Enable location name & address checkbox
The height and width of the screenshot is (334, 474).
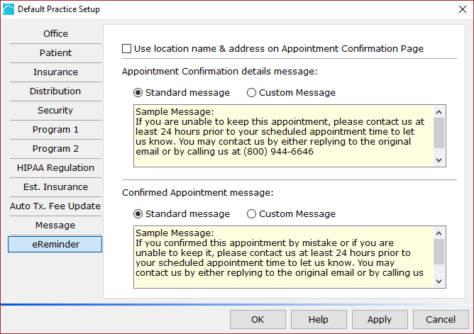pos(127,49)
